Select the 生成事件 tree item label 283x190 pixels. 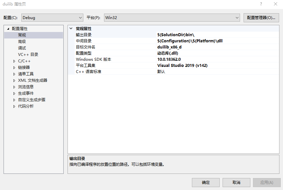26,93
